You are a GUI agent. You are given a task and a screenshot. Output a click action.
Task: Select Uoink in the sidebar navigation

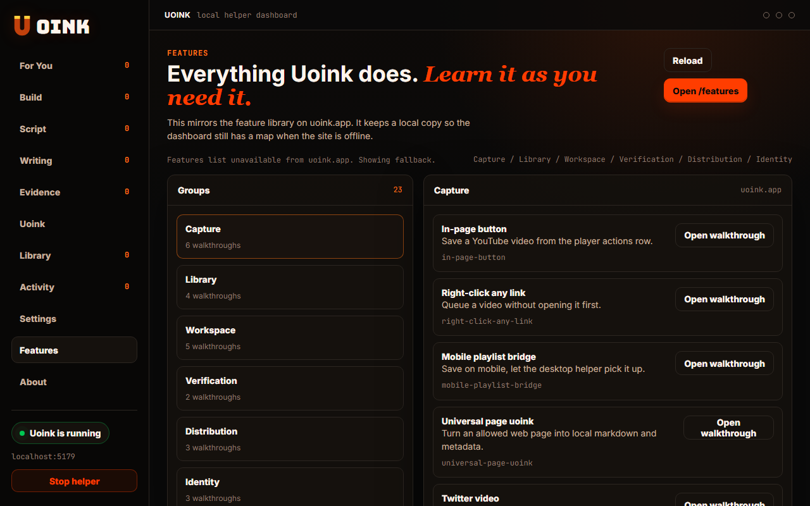pyautogui.click(x=74, y=224)
